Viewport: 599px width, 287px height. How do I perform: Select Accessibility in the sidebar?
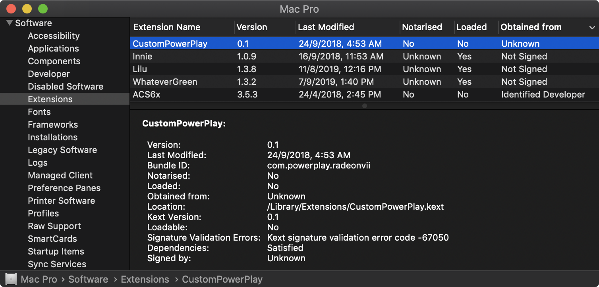(54, 36)
